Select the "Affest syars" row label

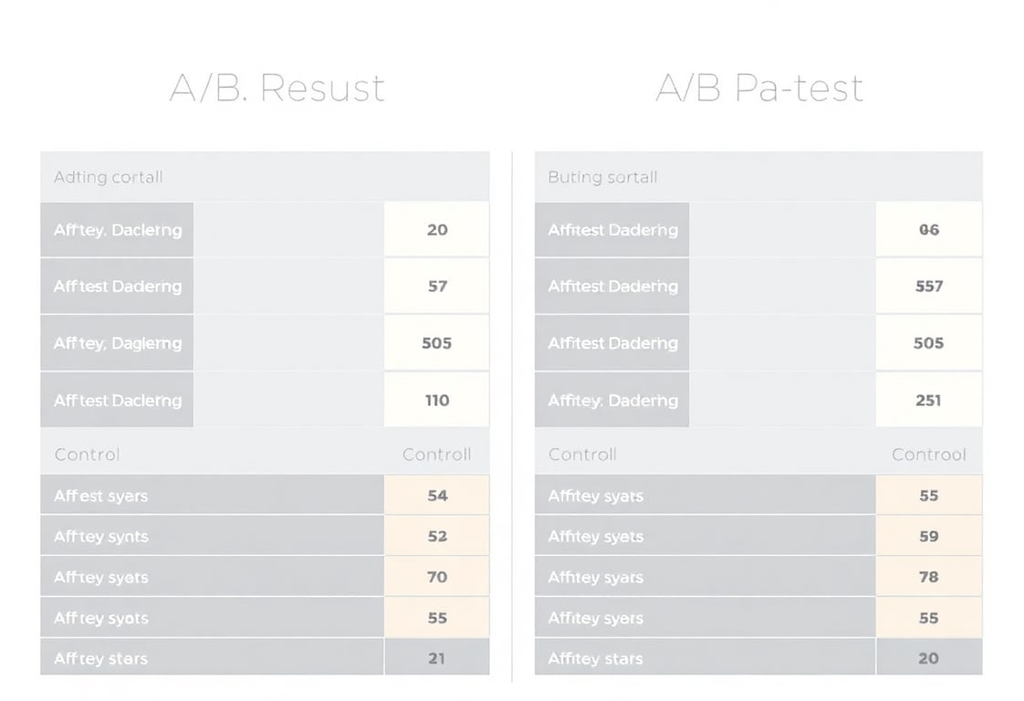pyautogui.click(x=100, y=496)
